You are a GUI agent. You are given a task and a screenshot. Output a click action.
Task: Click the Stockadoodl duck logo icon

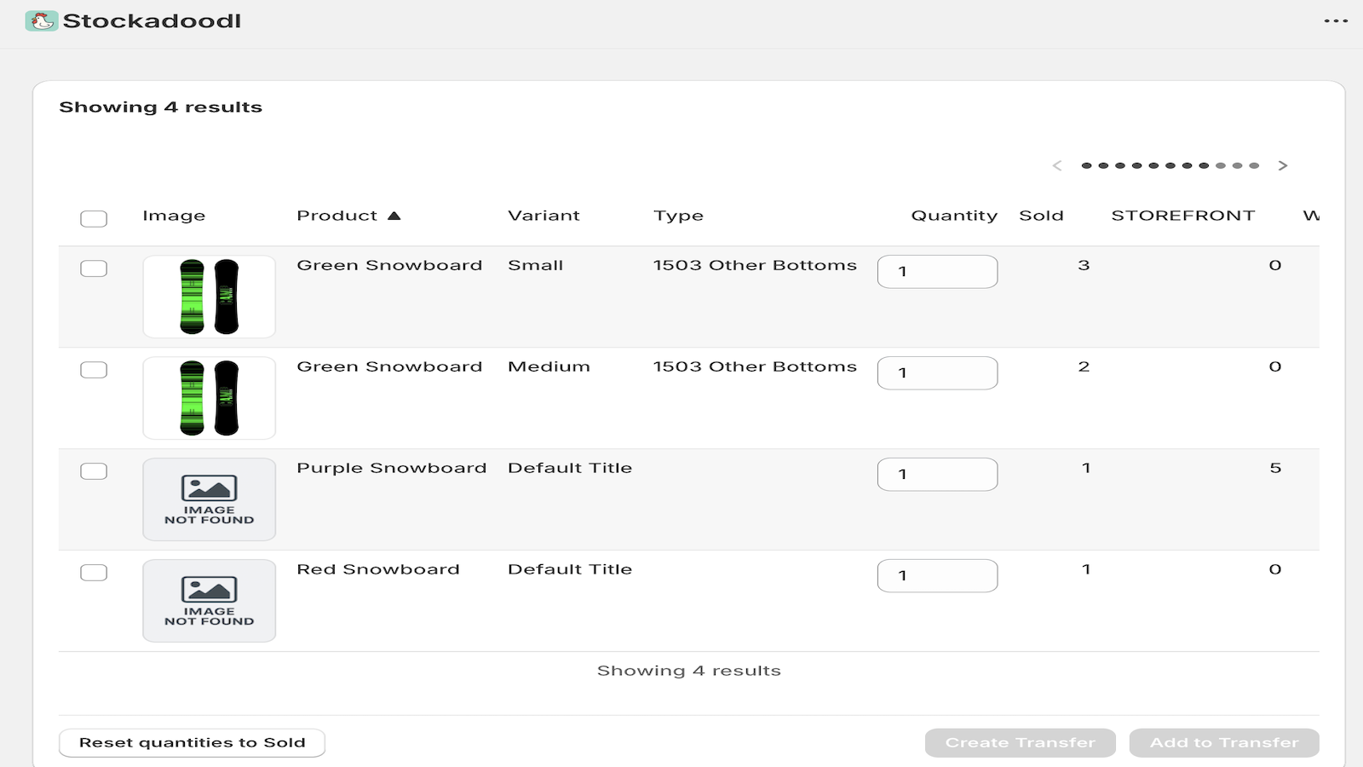point(41,20)
